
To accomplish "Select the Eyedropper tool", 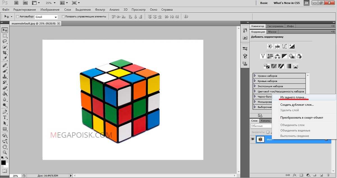I will (x=4, y=59).
